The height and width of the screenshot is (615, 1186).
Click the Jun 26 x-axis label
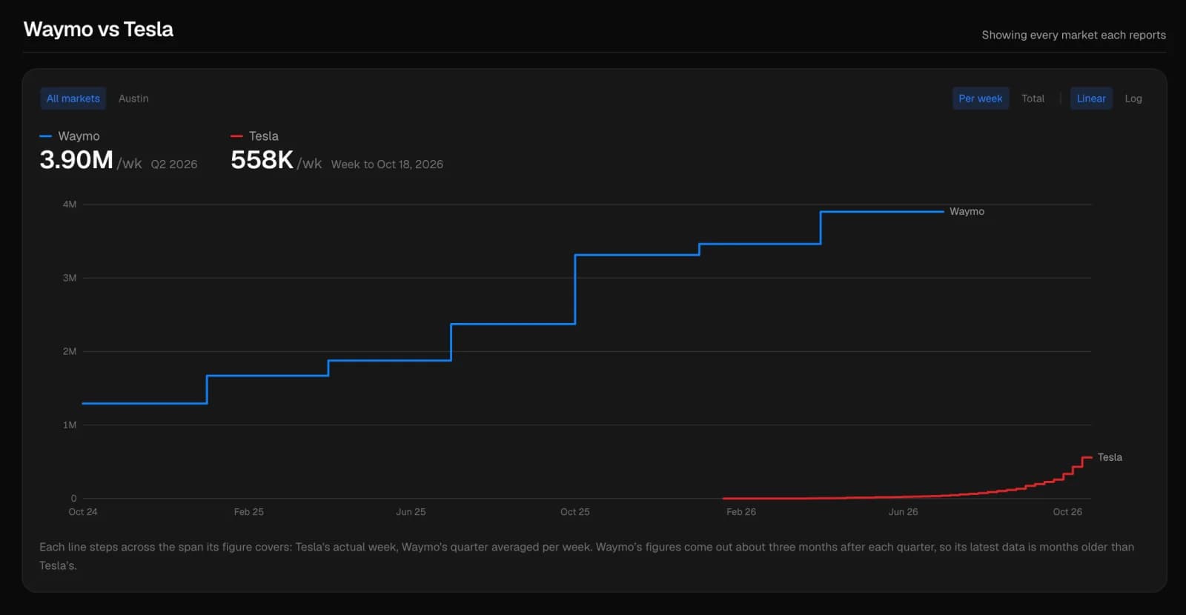[903, 512]
